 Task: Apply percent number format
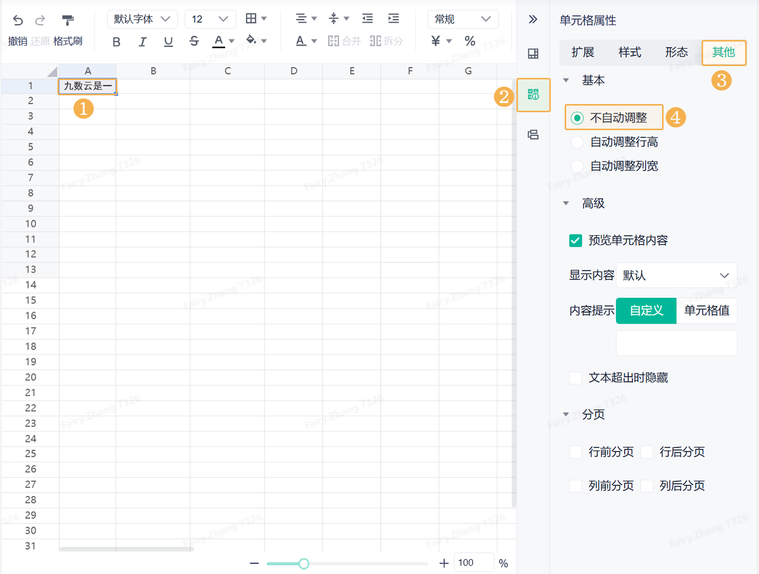point(470,41)
